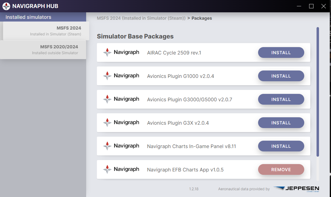Click the version number 1.2.18
The width and height of the screenshot is (331, 197).
[x=194, y=189]
